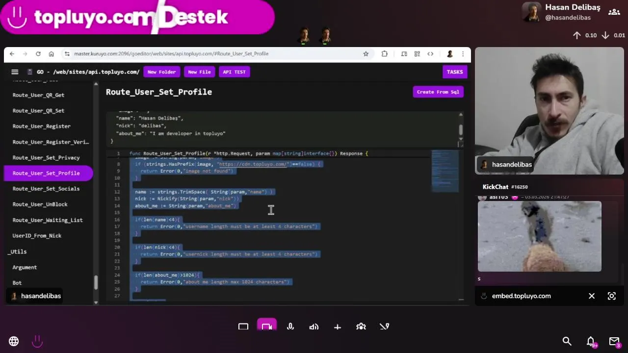This screenshot has width=628, height=353.
Task: Click the hasandelibas user tag at bottom left
Action: coord(34,296)
